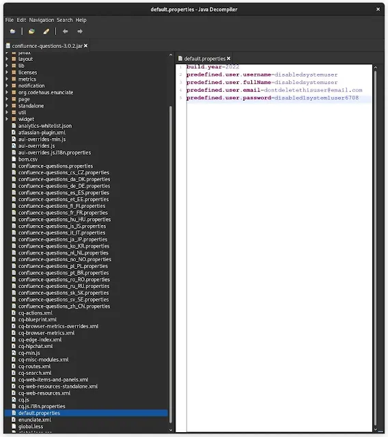
Task: Close the default.properties editor tab
Action: pyautogui.click(x=229, y=59)
